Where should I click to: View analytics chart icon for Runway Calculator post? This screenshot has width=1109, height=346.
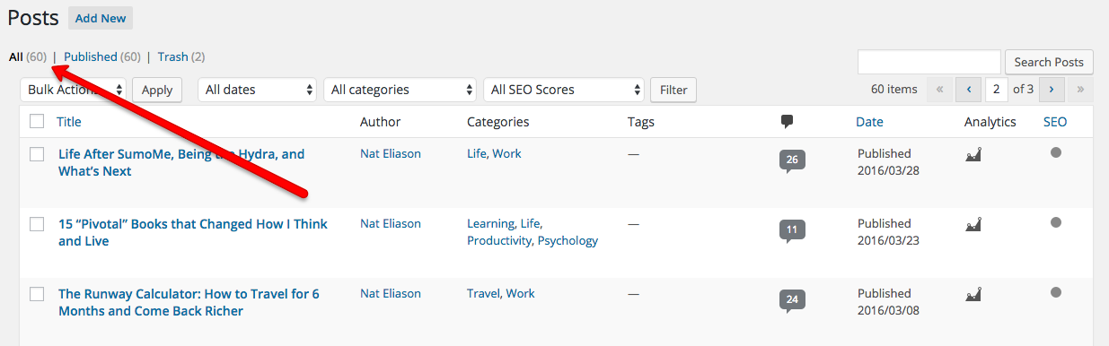pyautogui.click(x=973, y=294)
